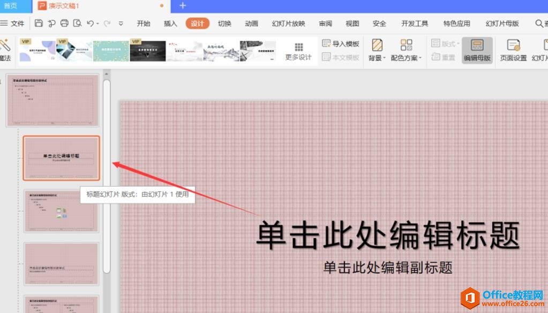Select the teal green design template thumbnail

click(111, 51)
